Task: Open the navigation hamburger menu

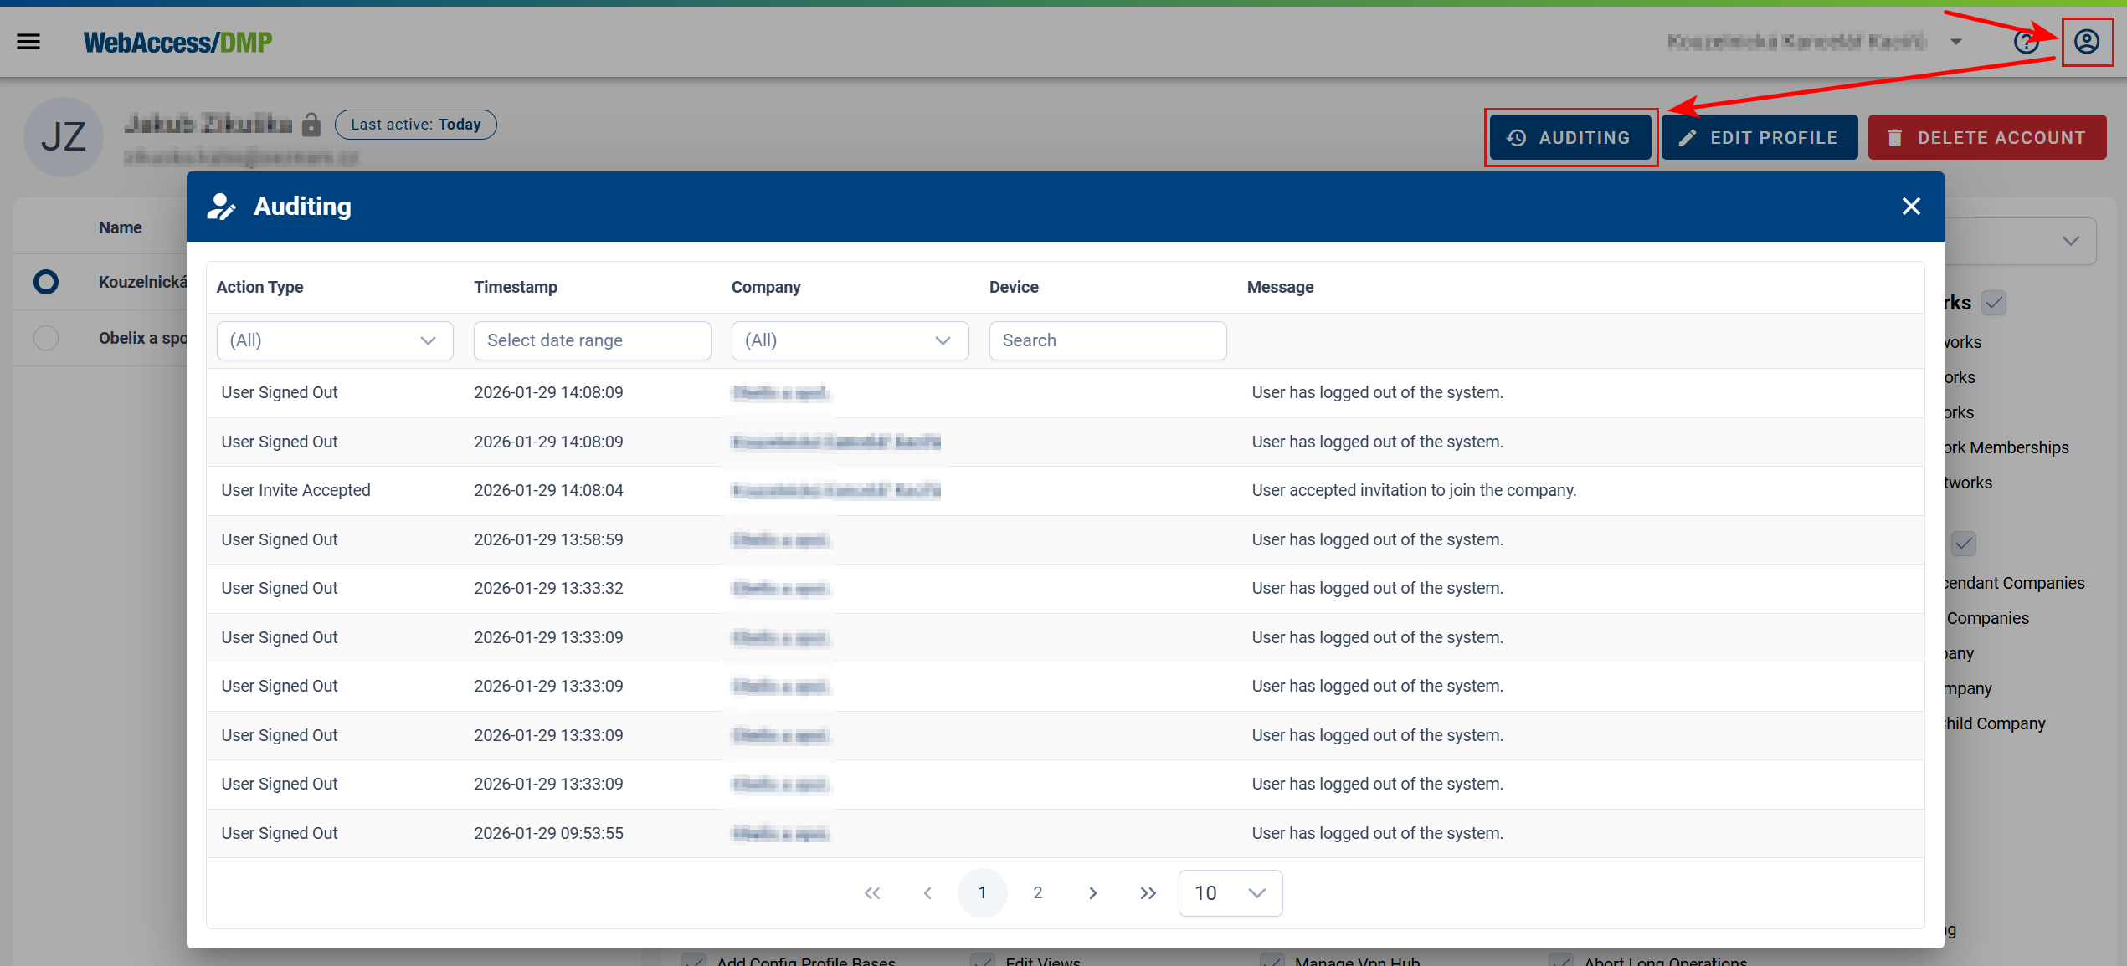Action: click(28, 41)
